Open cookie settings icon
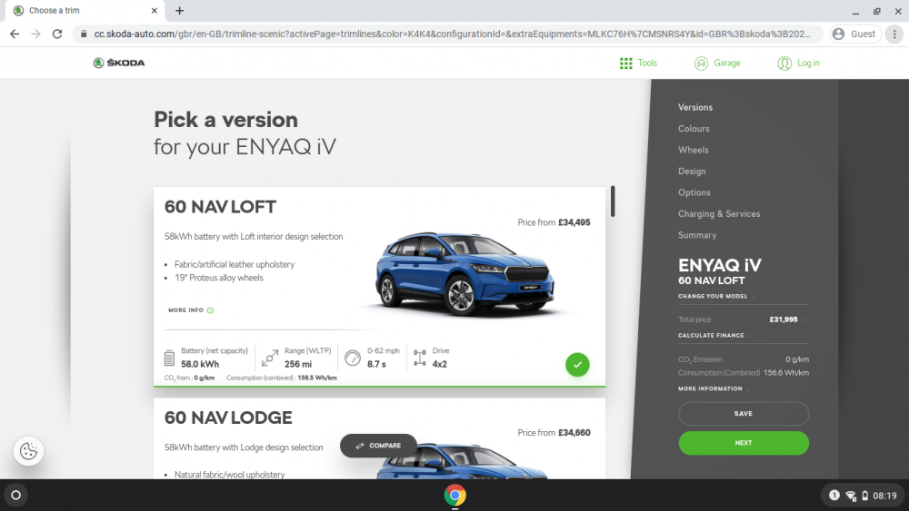The height and width of the screenshot is (511, 909). click(28, 451)
